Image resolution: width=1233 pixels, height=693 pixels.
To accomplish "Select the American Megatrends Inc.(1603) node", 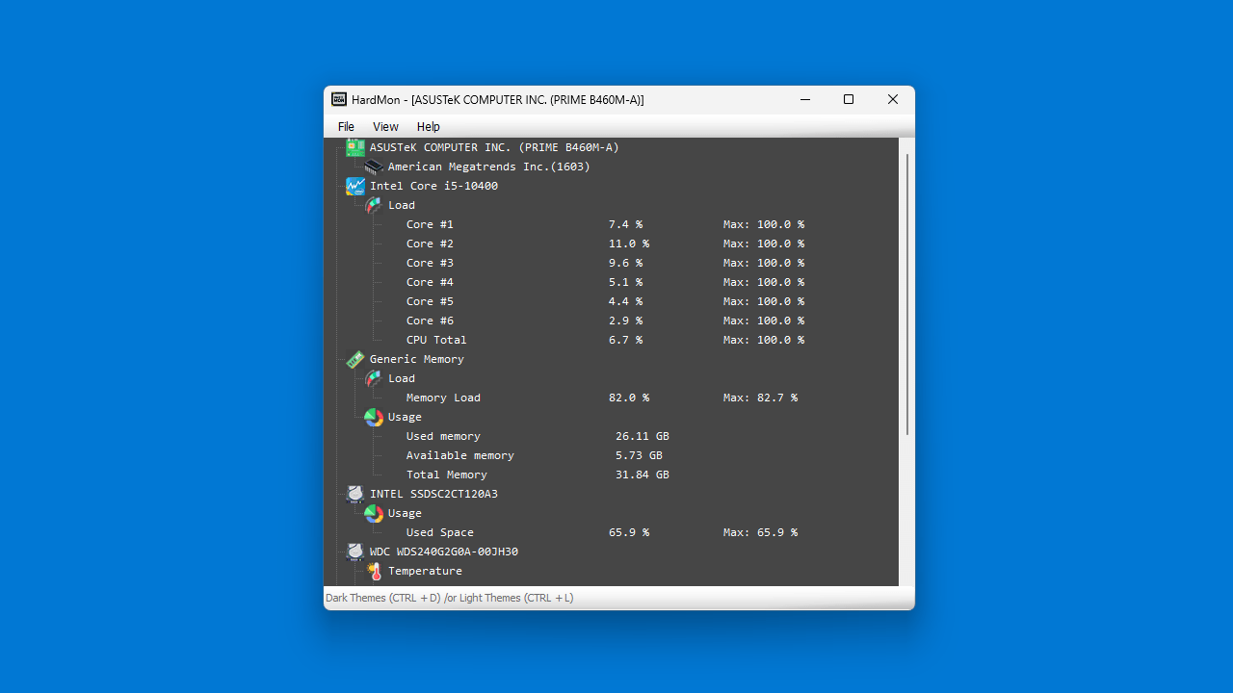I will pos(488,167).
